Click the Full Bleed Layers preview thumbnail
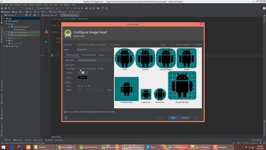 (126, 89)
